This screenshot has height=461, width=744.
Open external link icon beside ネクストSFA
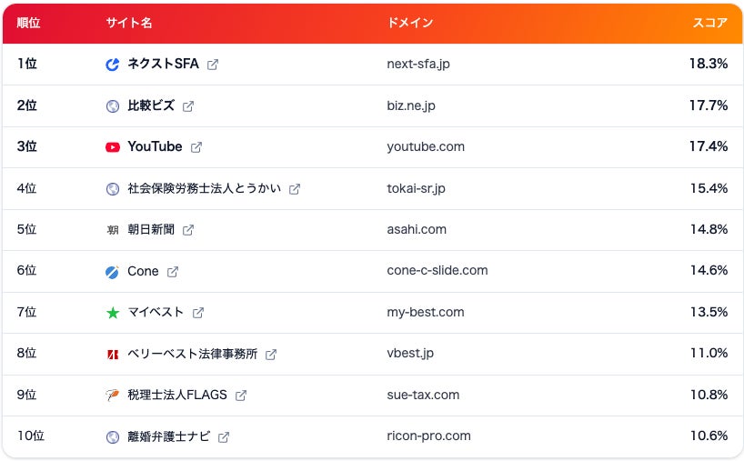click(x=213, y=65)
